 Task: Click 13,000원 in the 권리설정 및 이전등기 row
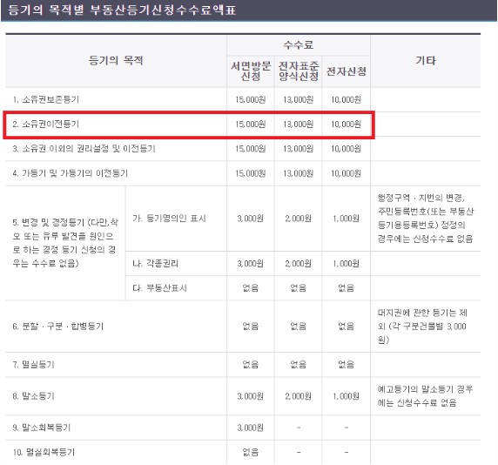(x=299, y=148)
